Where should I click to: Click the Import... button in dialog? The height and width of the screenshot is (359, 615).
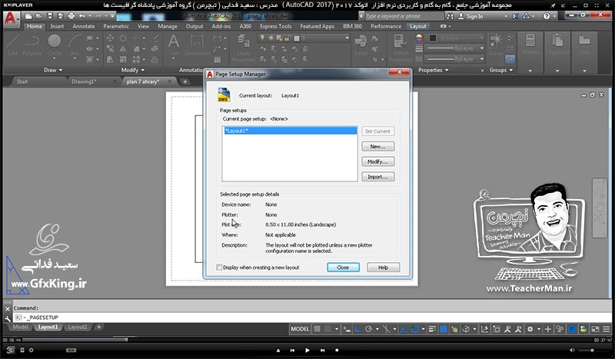point(377,177)
